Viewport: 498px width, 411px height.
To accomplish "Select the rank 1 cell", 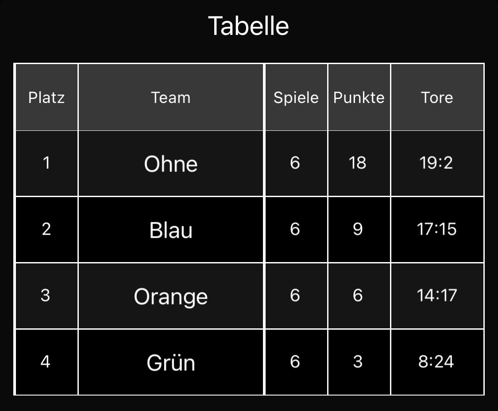I will pyautogui.click(x=46, y=163).
